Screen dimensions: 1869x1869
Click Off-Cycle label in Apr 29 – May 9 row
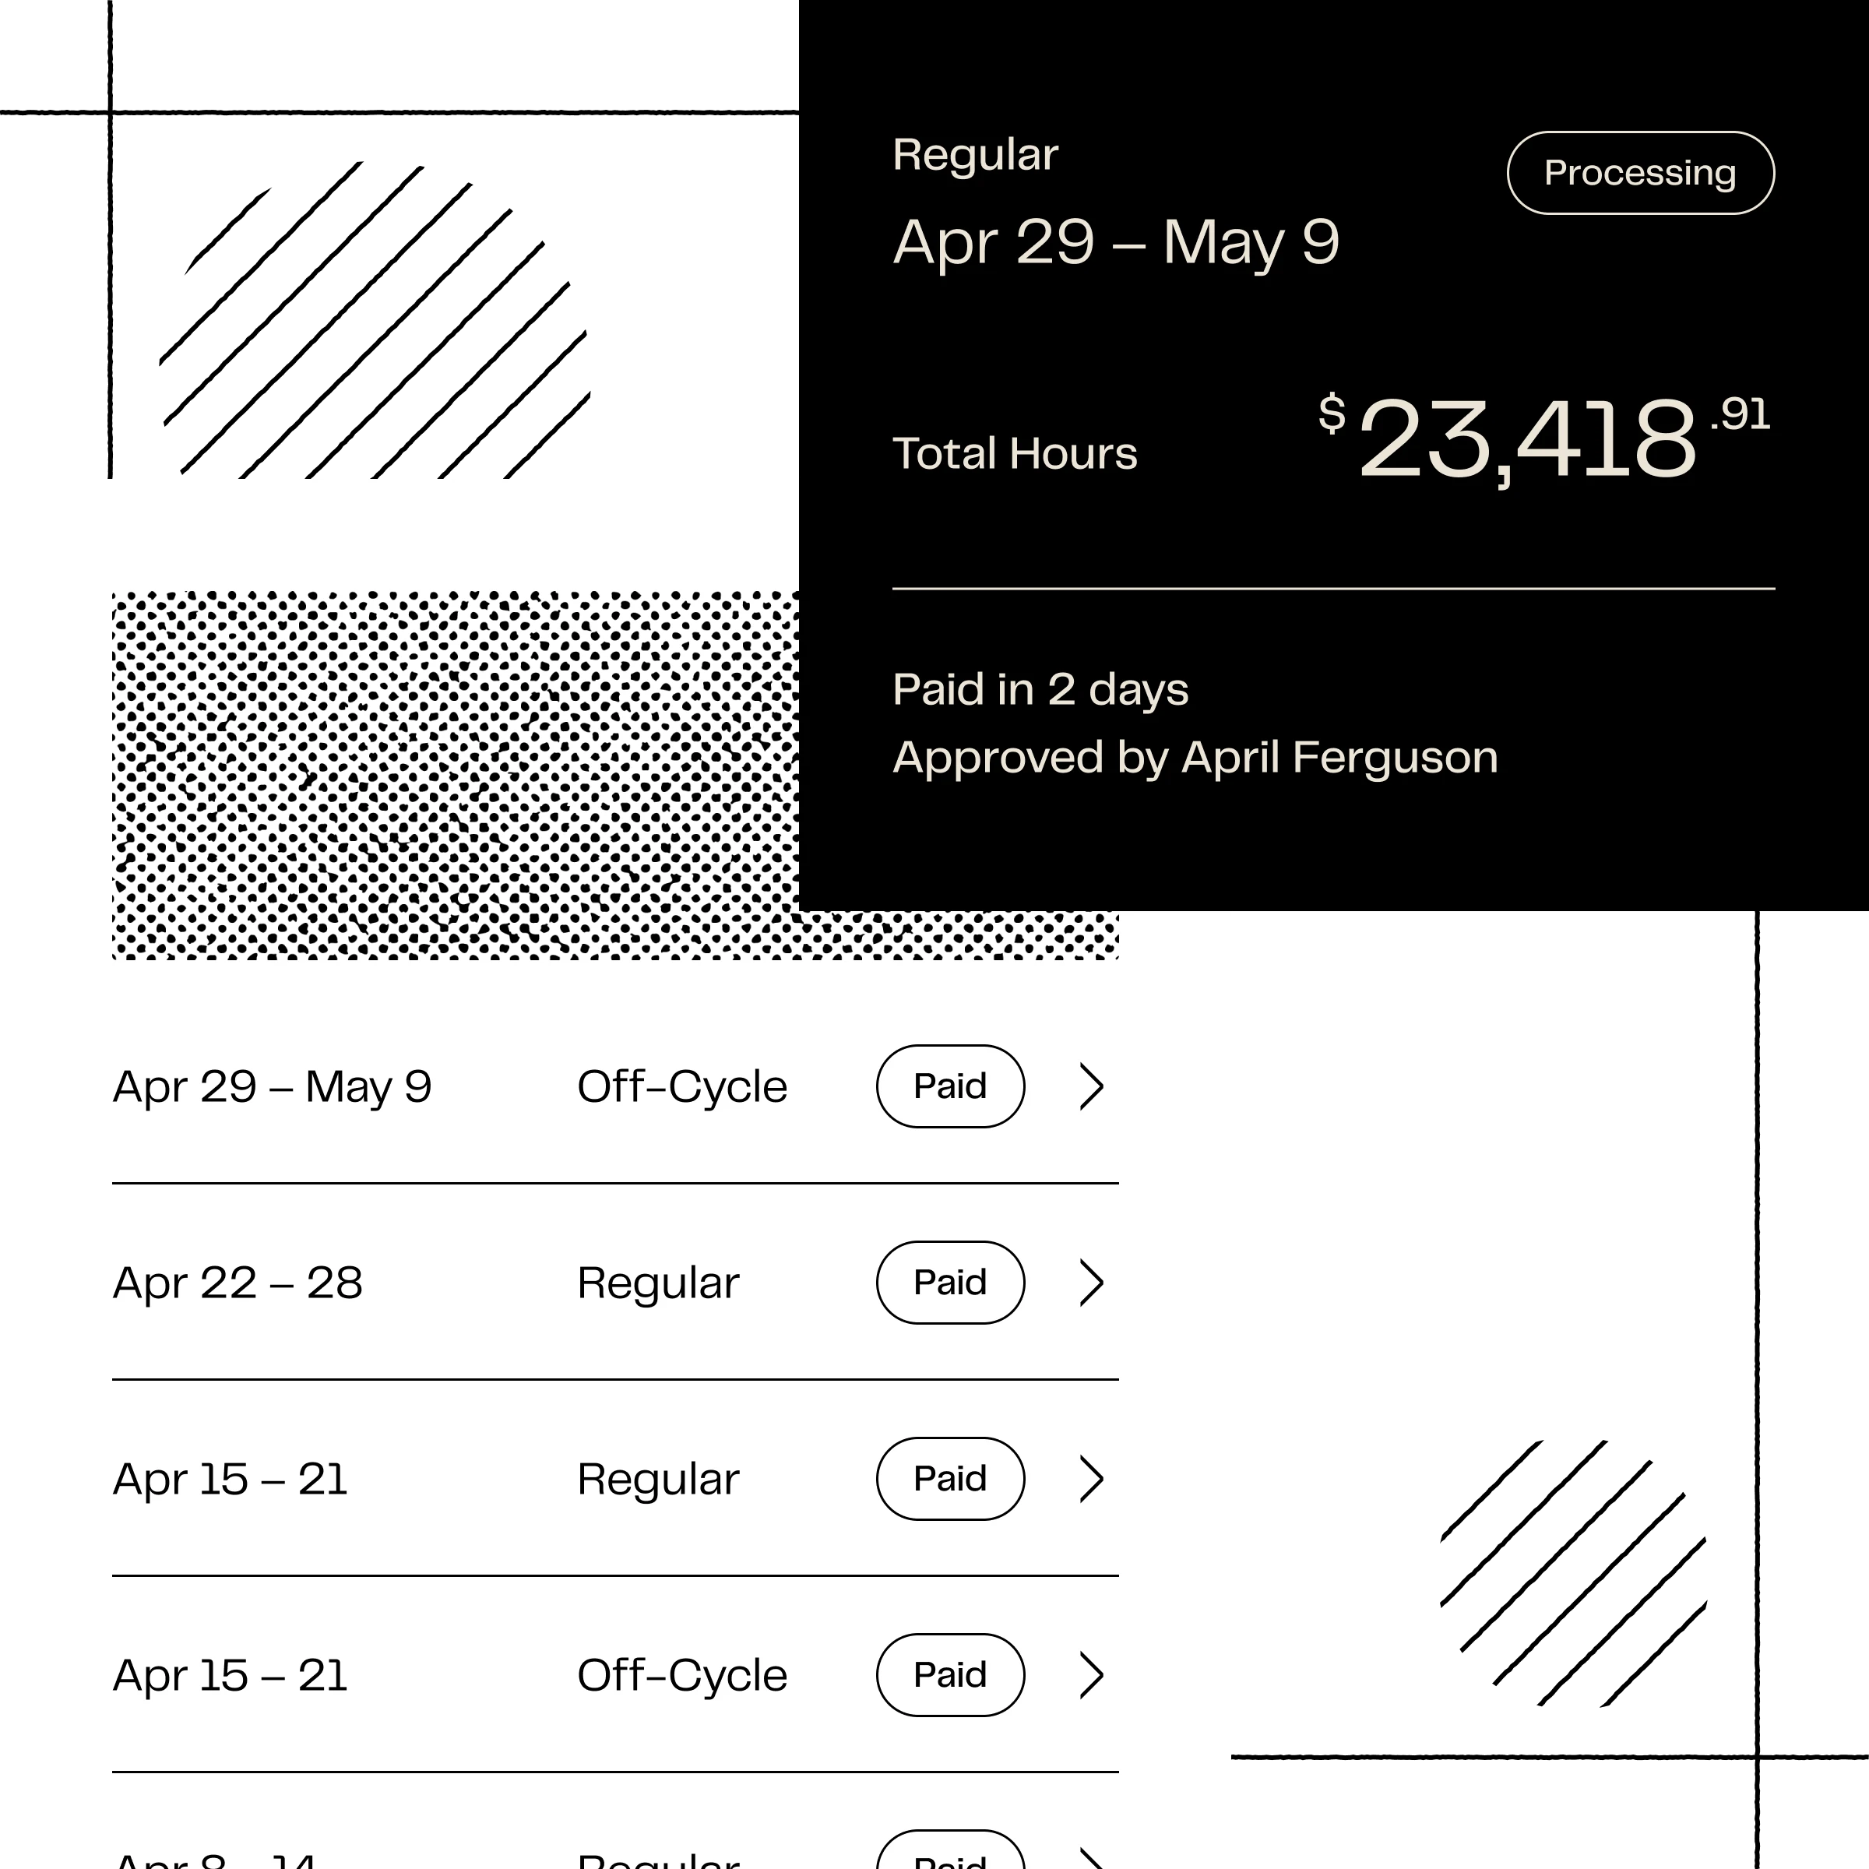tap(682, 1086)
